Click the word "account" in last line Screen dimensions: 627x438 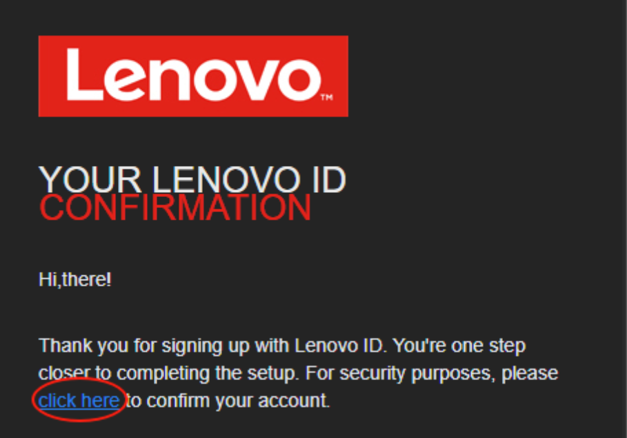coord(292,401)
